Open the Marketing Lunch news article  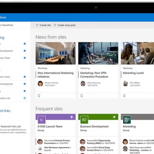133,73
